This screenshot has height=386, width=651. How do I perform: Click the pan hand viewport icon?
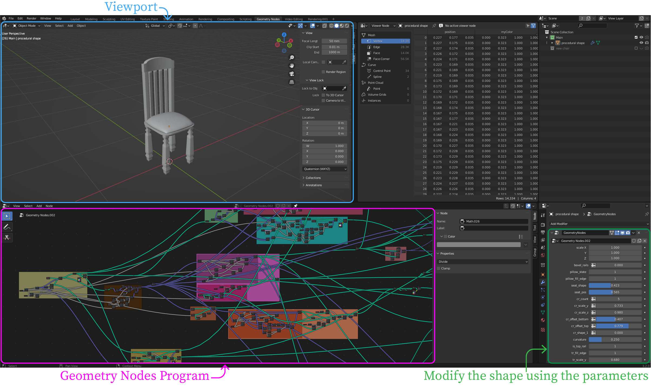tap(292, 66)
